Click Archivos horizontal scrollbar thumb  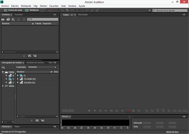point(10,52)
